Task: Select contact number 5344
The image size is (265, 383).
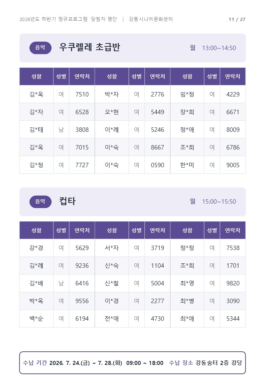Action: [233, 319]
